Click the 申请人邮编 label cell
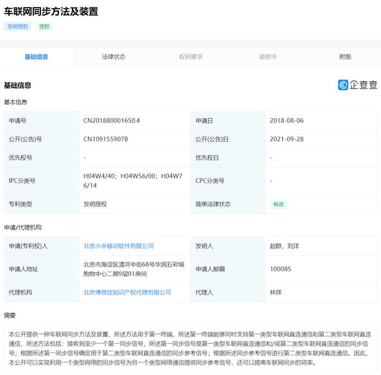 click(228, 269)
